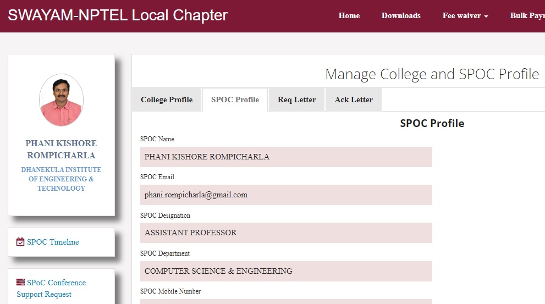Click the SPOC Email input field
The image size is (545, 304).
[286, 195]
